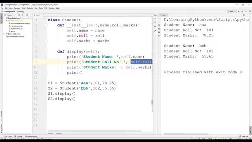Close the test.py editor tab
This screenshot has width=252, height=142.
[x=42, y=15]
